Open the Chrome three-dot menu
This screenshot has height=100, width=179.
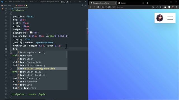[176, 7]
